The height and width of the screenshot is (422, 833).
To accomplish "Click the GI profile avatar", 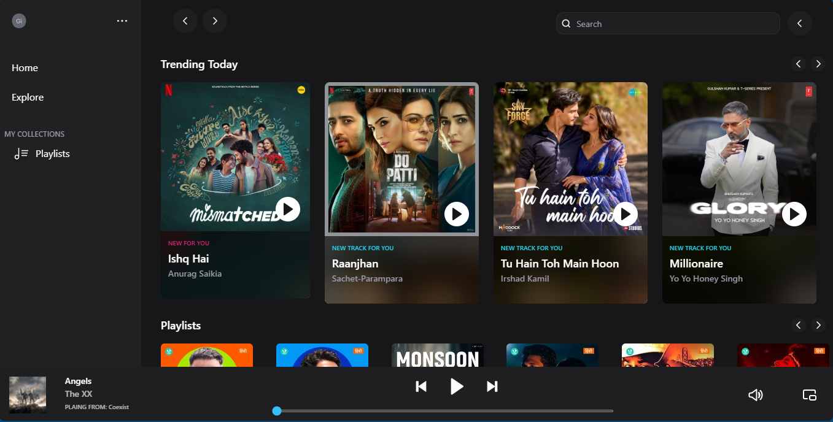I will (19, 21).
